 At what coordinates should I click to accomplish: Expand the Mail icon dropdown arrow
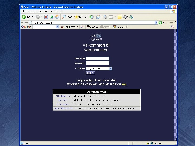pos(101,17)
